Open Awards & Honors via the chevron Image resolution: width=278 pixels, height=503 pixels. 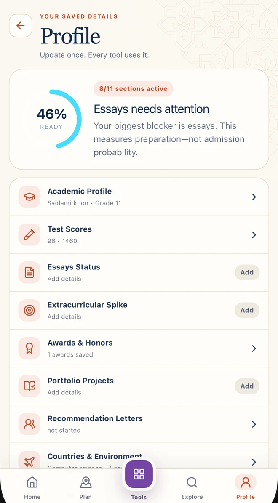coord(254,349)
